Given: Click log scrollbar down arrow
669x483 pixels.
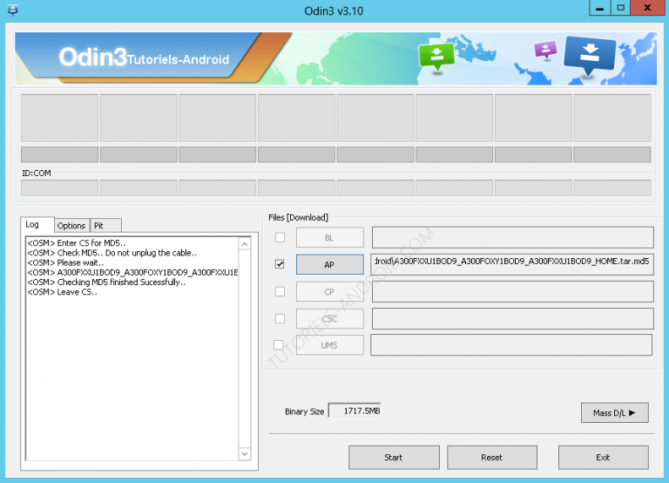Looking at the screenshot, I should tap(245, 453).
